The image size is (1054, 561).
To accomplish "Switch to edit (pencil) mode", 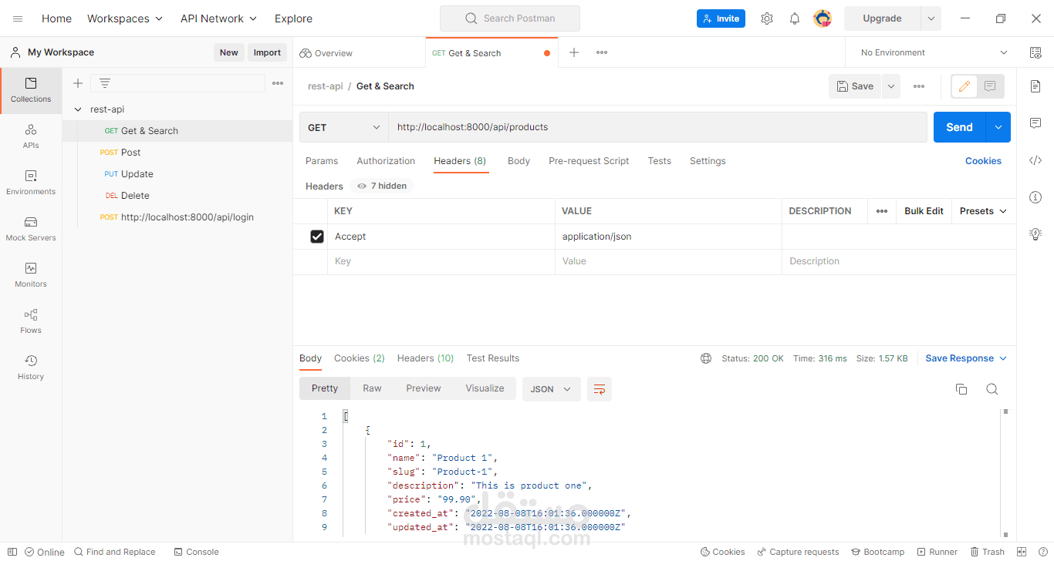I will point(964,86).
